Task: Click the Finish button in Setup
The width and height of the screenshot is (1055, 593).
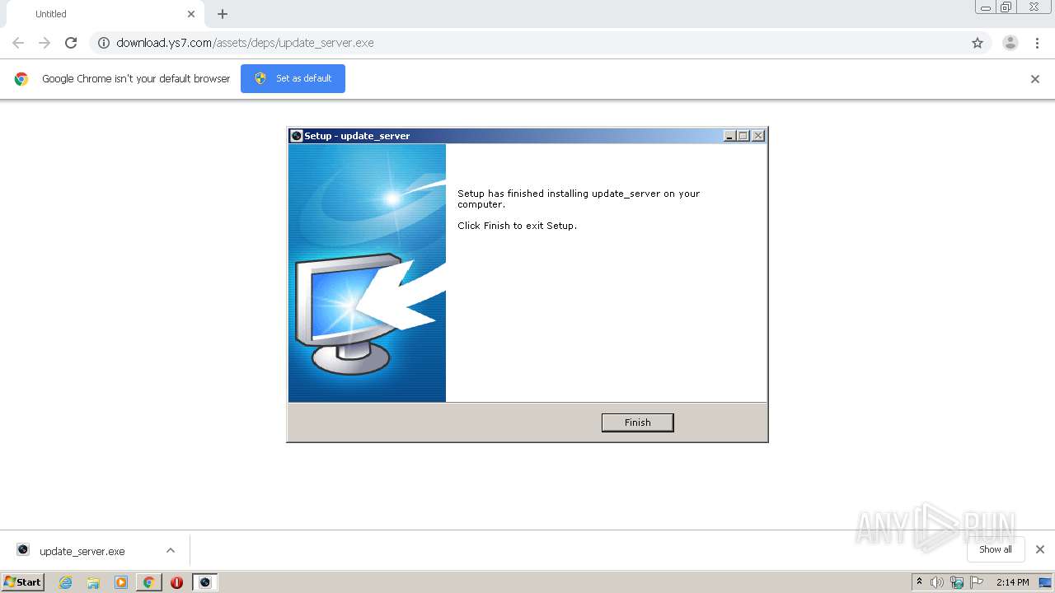Action: click(x=637, y=423)
